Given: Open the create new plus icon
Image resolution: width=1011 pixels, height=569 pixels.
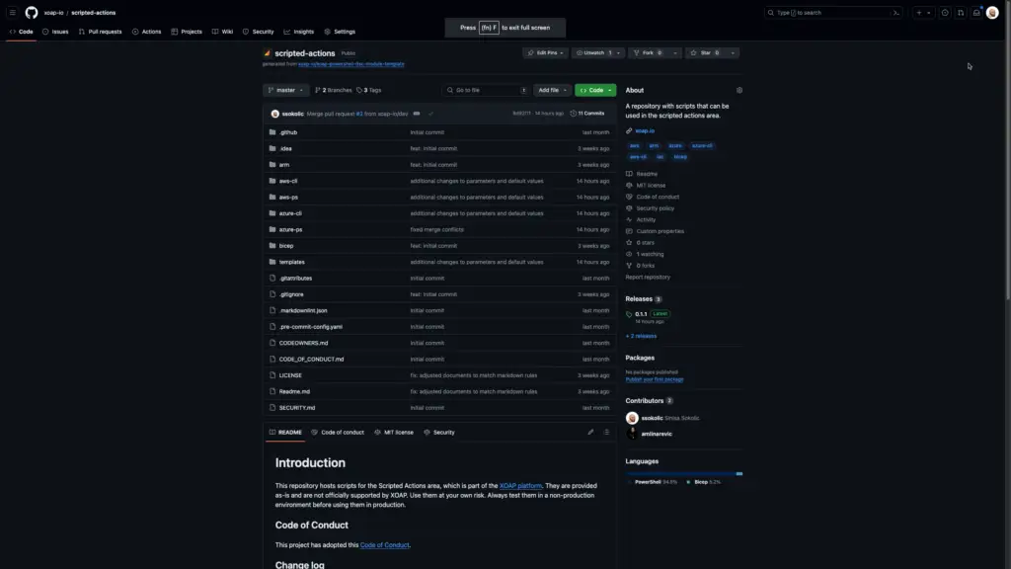Looking at the screenshot, I should (923, 12).
